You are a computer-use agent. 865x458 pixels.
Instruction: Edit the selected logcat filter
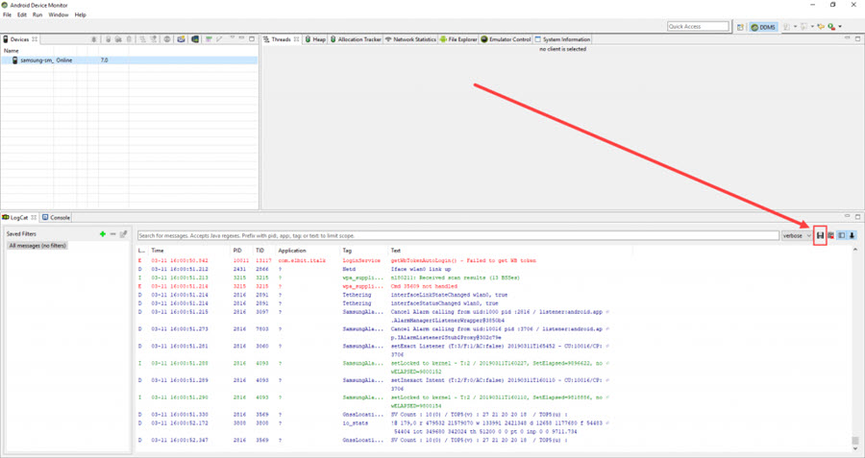124,234
